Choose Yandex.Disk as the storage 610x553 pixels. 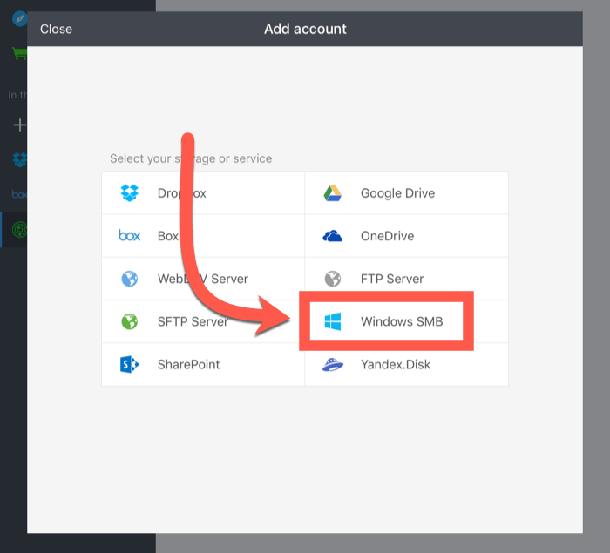tap(407, 364)
